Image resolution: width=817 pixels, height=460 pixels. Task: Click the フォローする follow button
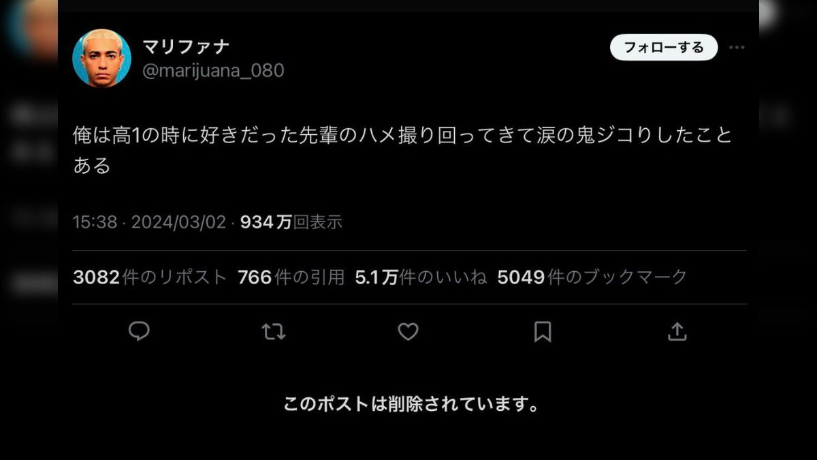click(664, 48)
